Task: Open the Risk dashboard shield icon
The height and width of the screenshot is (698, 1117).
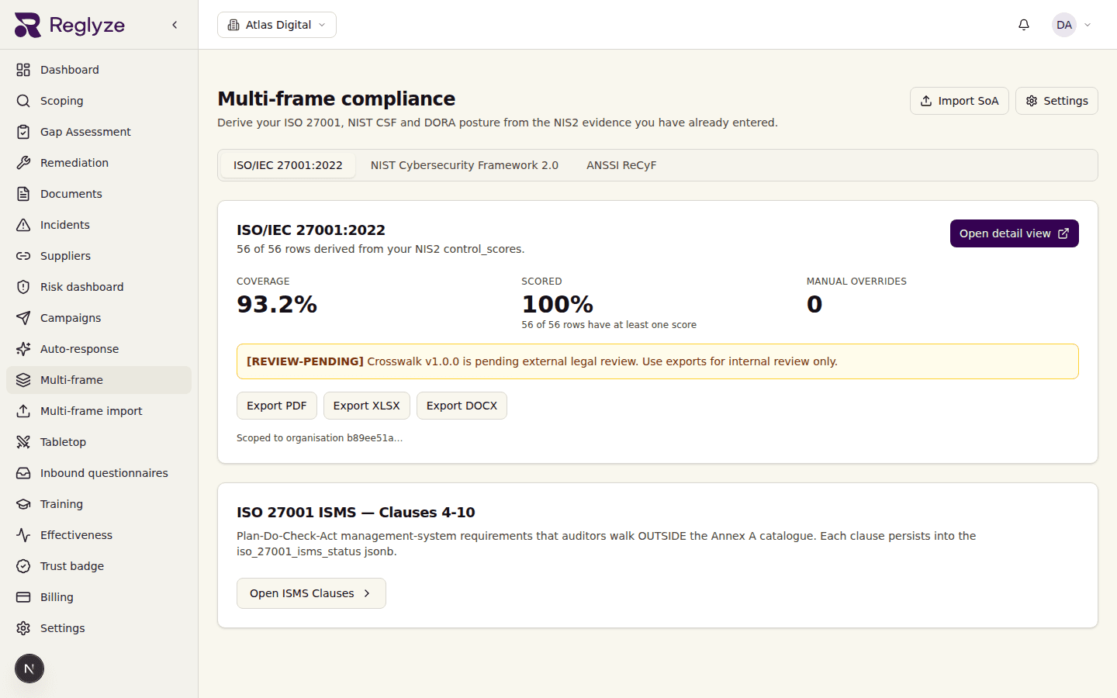Action: 23,287
